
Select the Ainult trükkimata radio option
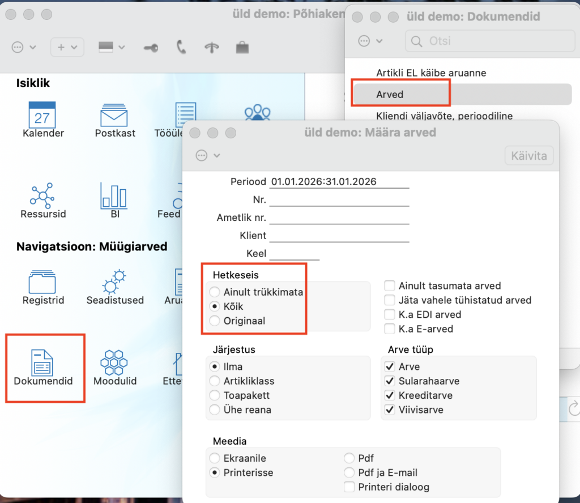tap(215, 292)
